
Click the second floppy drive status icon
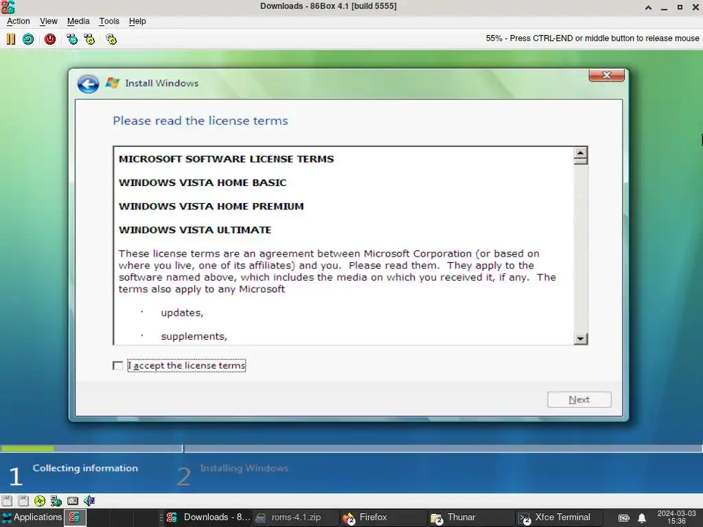coord(23,500)
